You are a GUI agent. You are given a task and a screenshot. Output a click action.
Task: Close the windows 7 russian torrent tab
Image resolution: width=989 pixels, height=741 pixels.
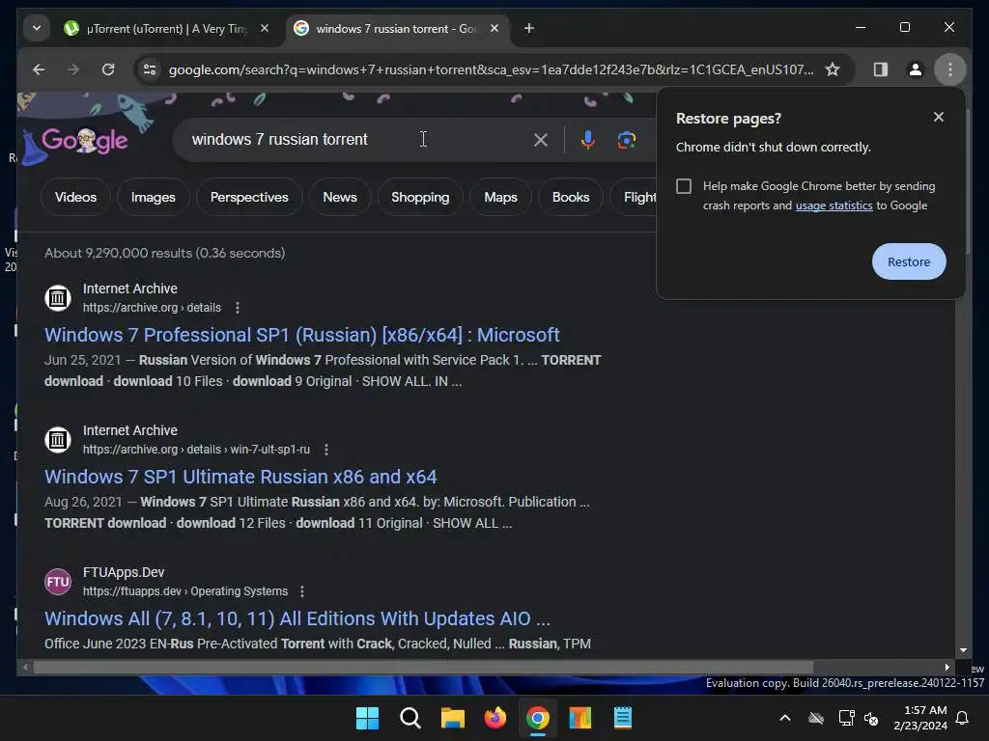tap(494, 28)
